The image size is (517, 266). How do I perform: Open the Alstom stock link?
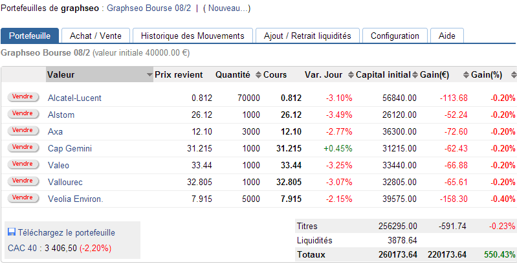tap(61, 115)
